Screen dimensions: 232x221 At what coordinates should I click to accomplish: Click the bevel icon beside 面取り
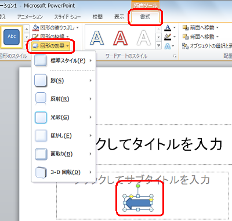pyautogui.click(x=41, y=154)
